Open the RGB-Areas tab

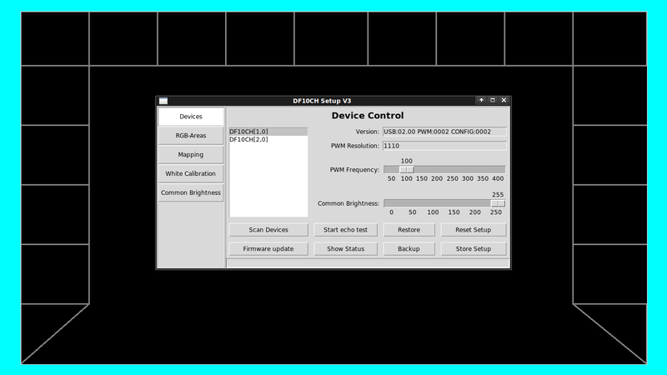coord(191,135)
